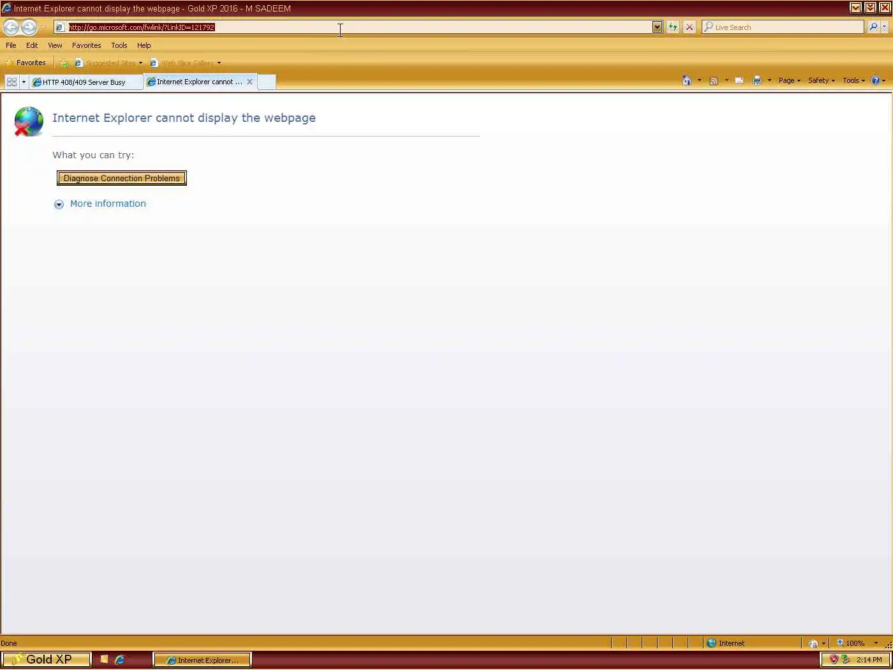
Task: Open the Home button dropdown arrow
Action: tap(699, 80)
